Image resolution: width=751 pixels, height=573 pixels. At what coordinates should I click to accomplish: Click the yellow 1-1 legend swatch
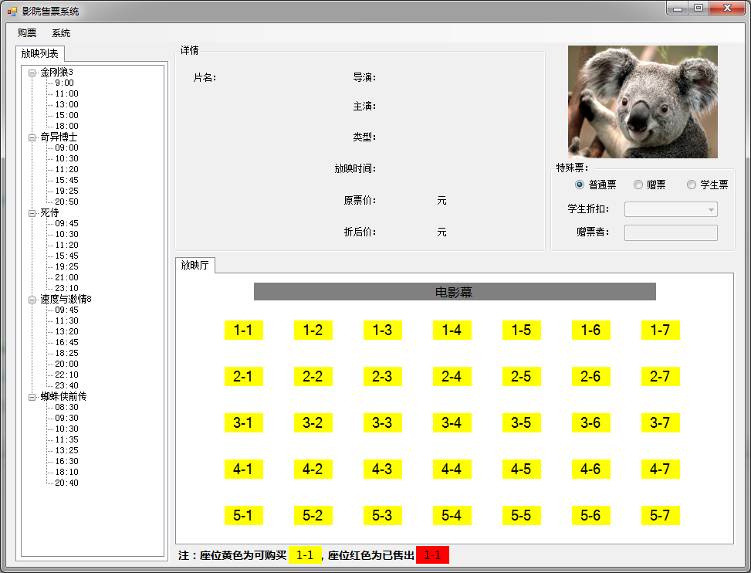[x=305, y=555]
